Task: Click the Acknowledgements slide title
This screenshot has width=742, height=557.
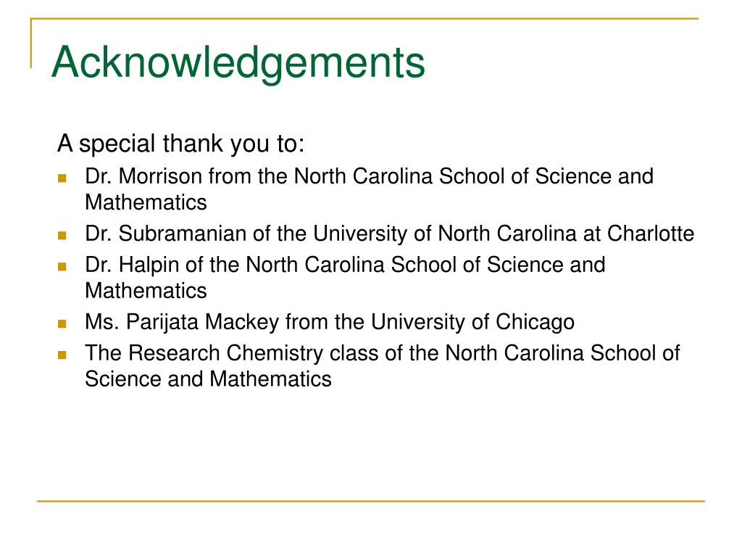Action: pyautogui.click(x=238, y=64)
